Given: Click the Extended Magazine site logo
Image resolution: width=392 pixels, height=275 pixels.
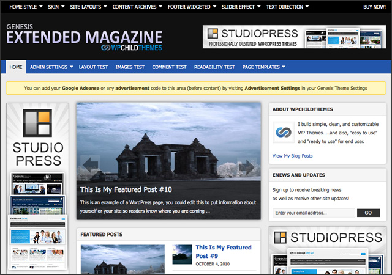Looking at the screenshot, I should 85,37.
